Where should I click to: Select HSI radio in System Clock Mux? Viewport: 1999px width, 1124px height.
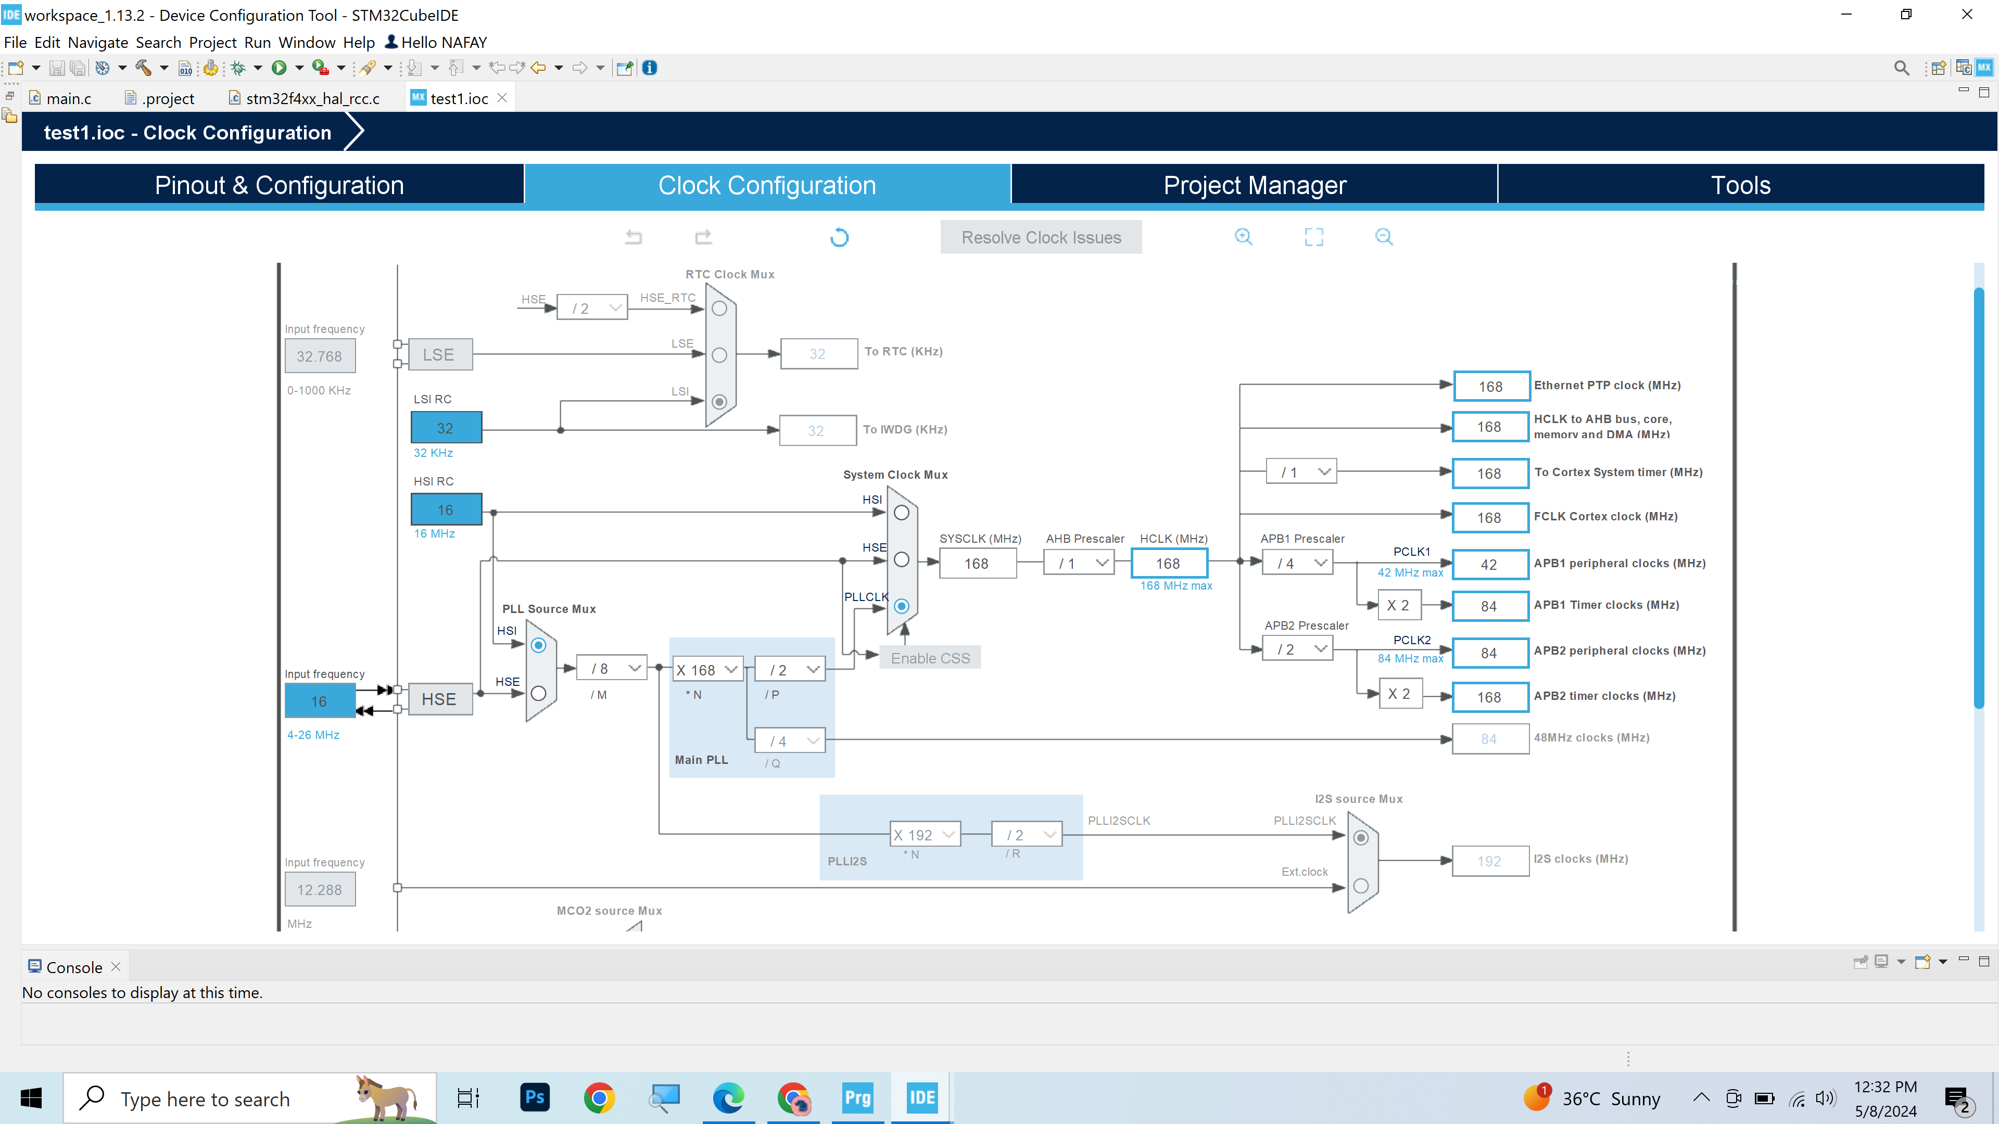tap(901, 513)
